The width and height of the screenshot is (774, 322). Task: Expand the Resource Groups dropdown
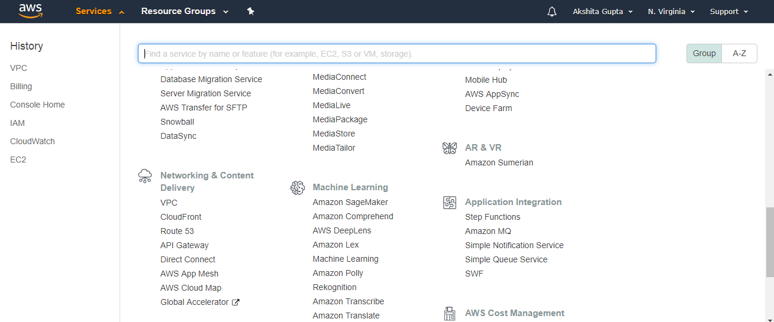click(x=185, y=11)
